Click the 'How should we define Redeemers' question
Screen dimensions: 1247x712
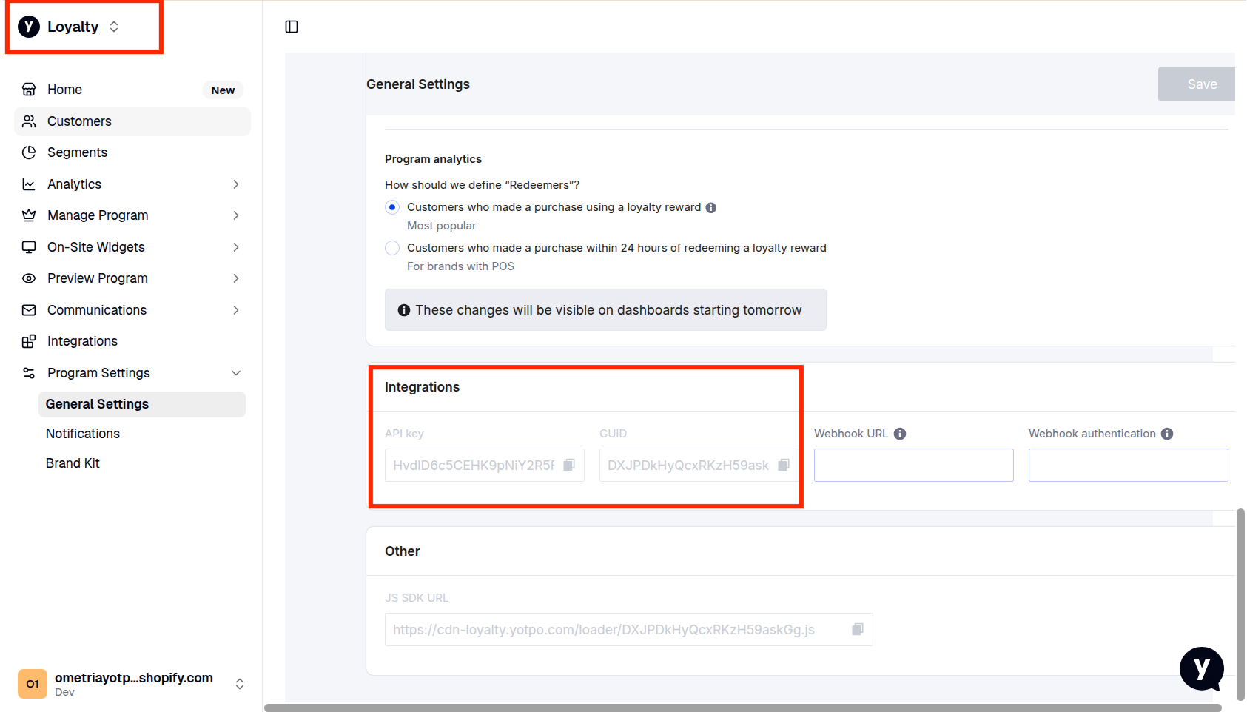click(x=482, y=185)
